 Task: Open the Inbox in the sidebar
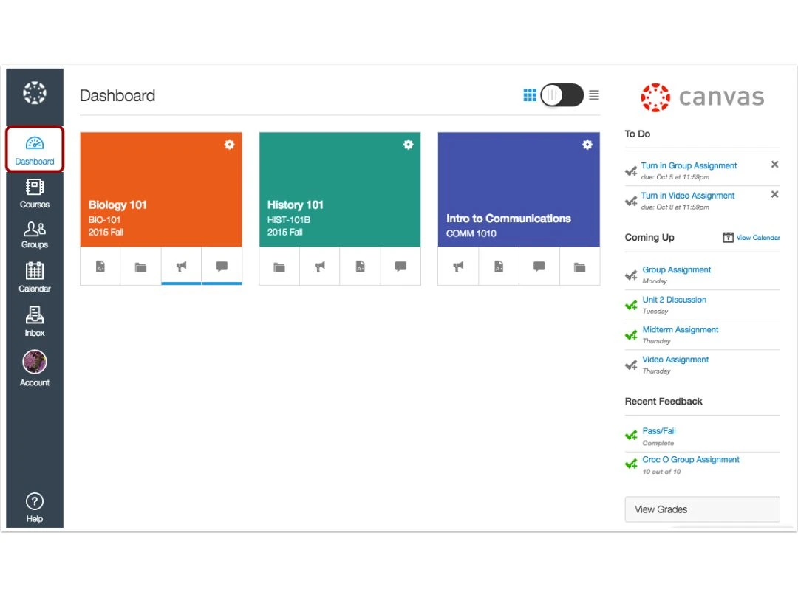pos(35,322)
